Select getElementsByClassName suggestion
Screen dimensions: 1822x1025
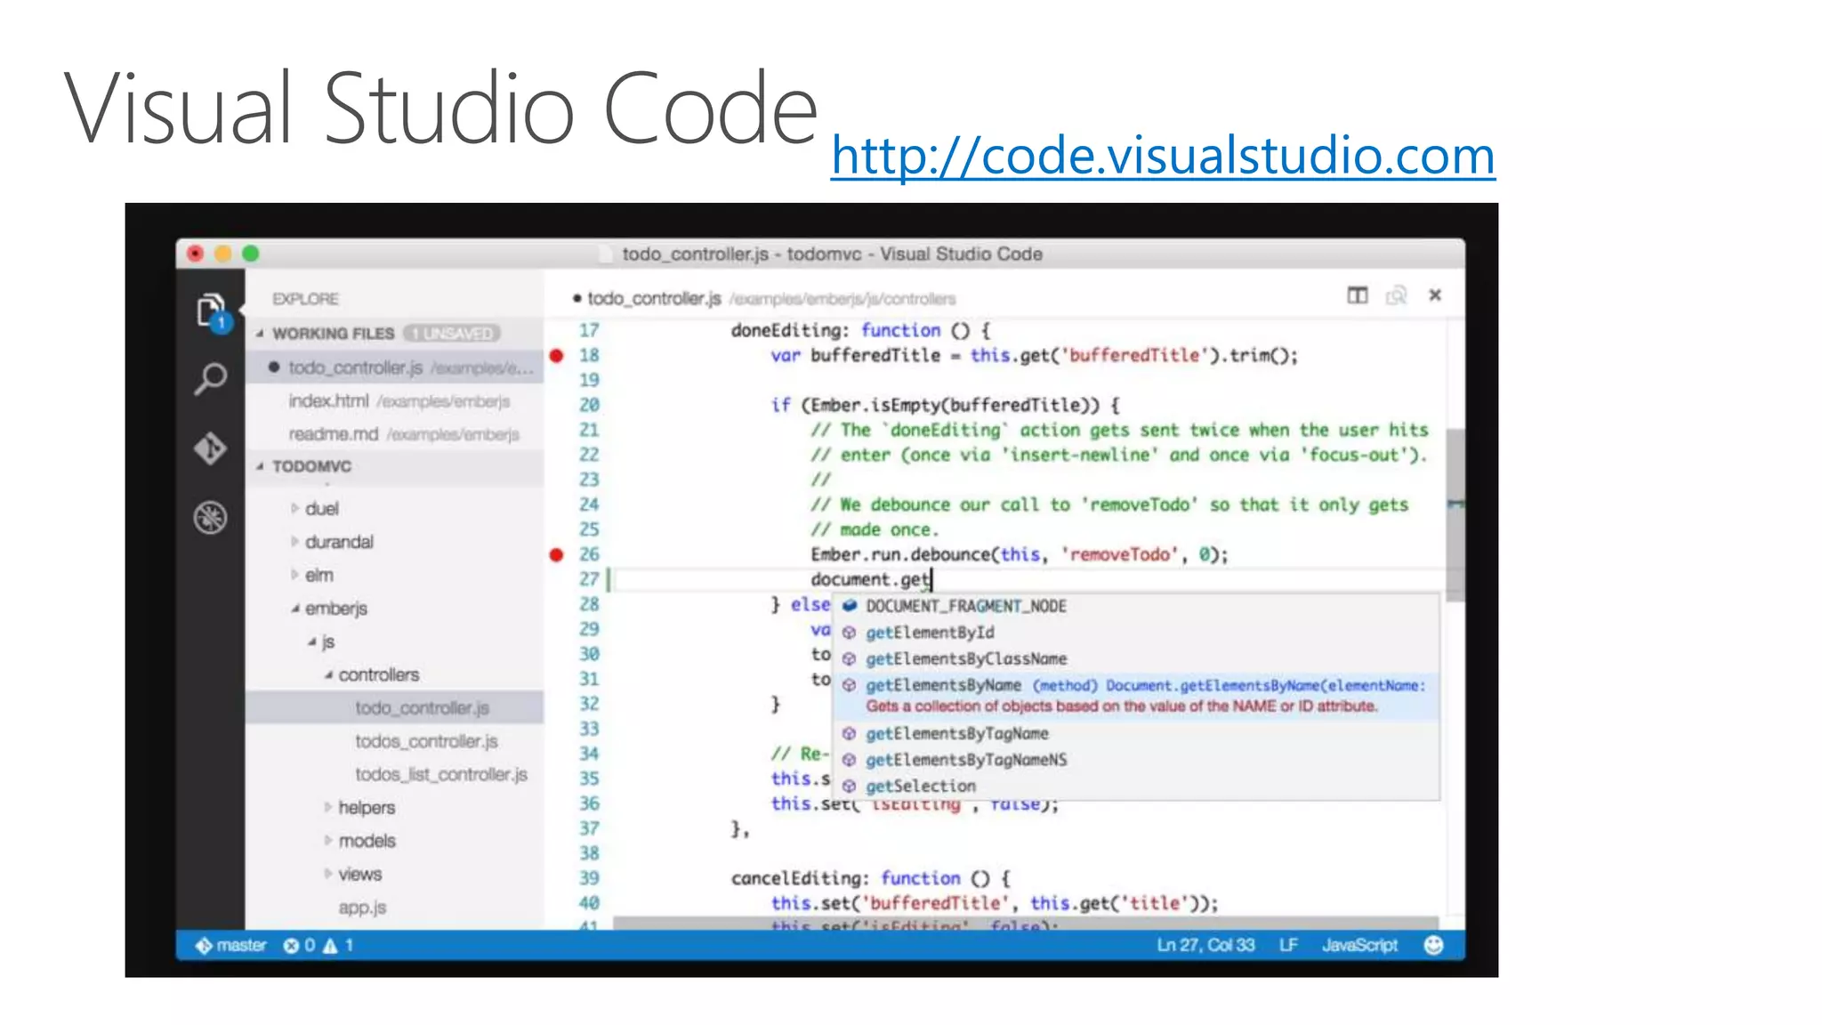[x=1136, y=659]
